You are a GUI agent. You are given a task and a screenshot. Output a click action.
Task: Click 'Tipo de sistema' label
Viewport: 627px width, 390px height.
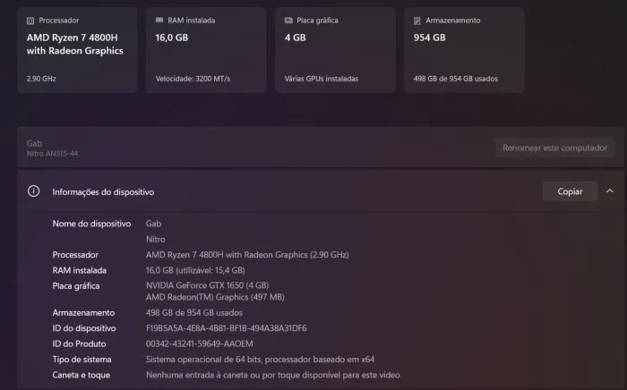[x=82, y=360]
